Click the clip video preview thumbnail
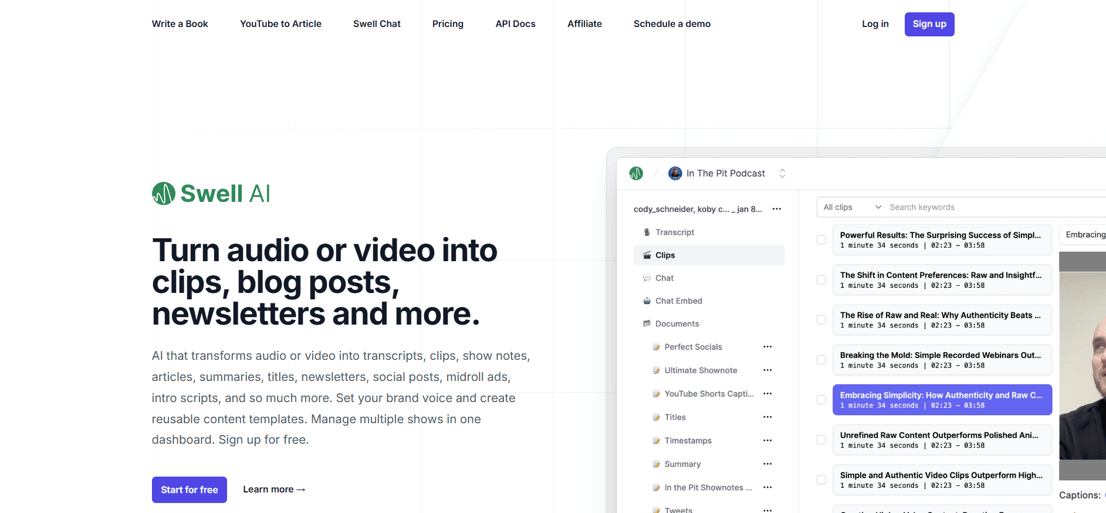1106x513 pixels. point(1083,366)
